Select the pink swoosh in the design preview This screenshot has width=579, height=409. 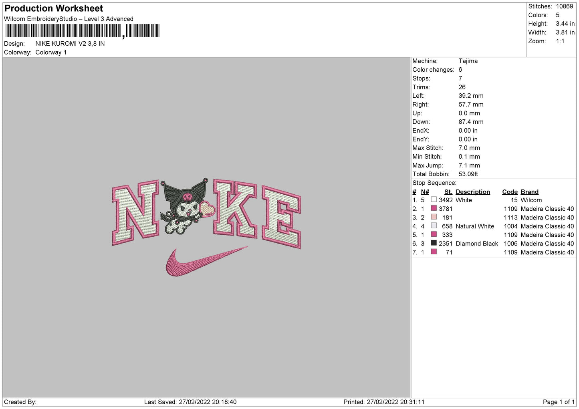tap(206, 262)
